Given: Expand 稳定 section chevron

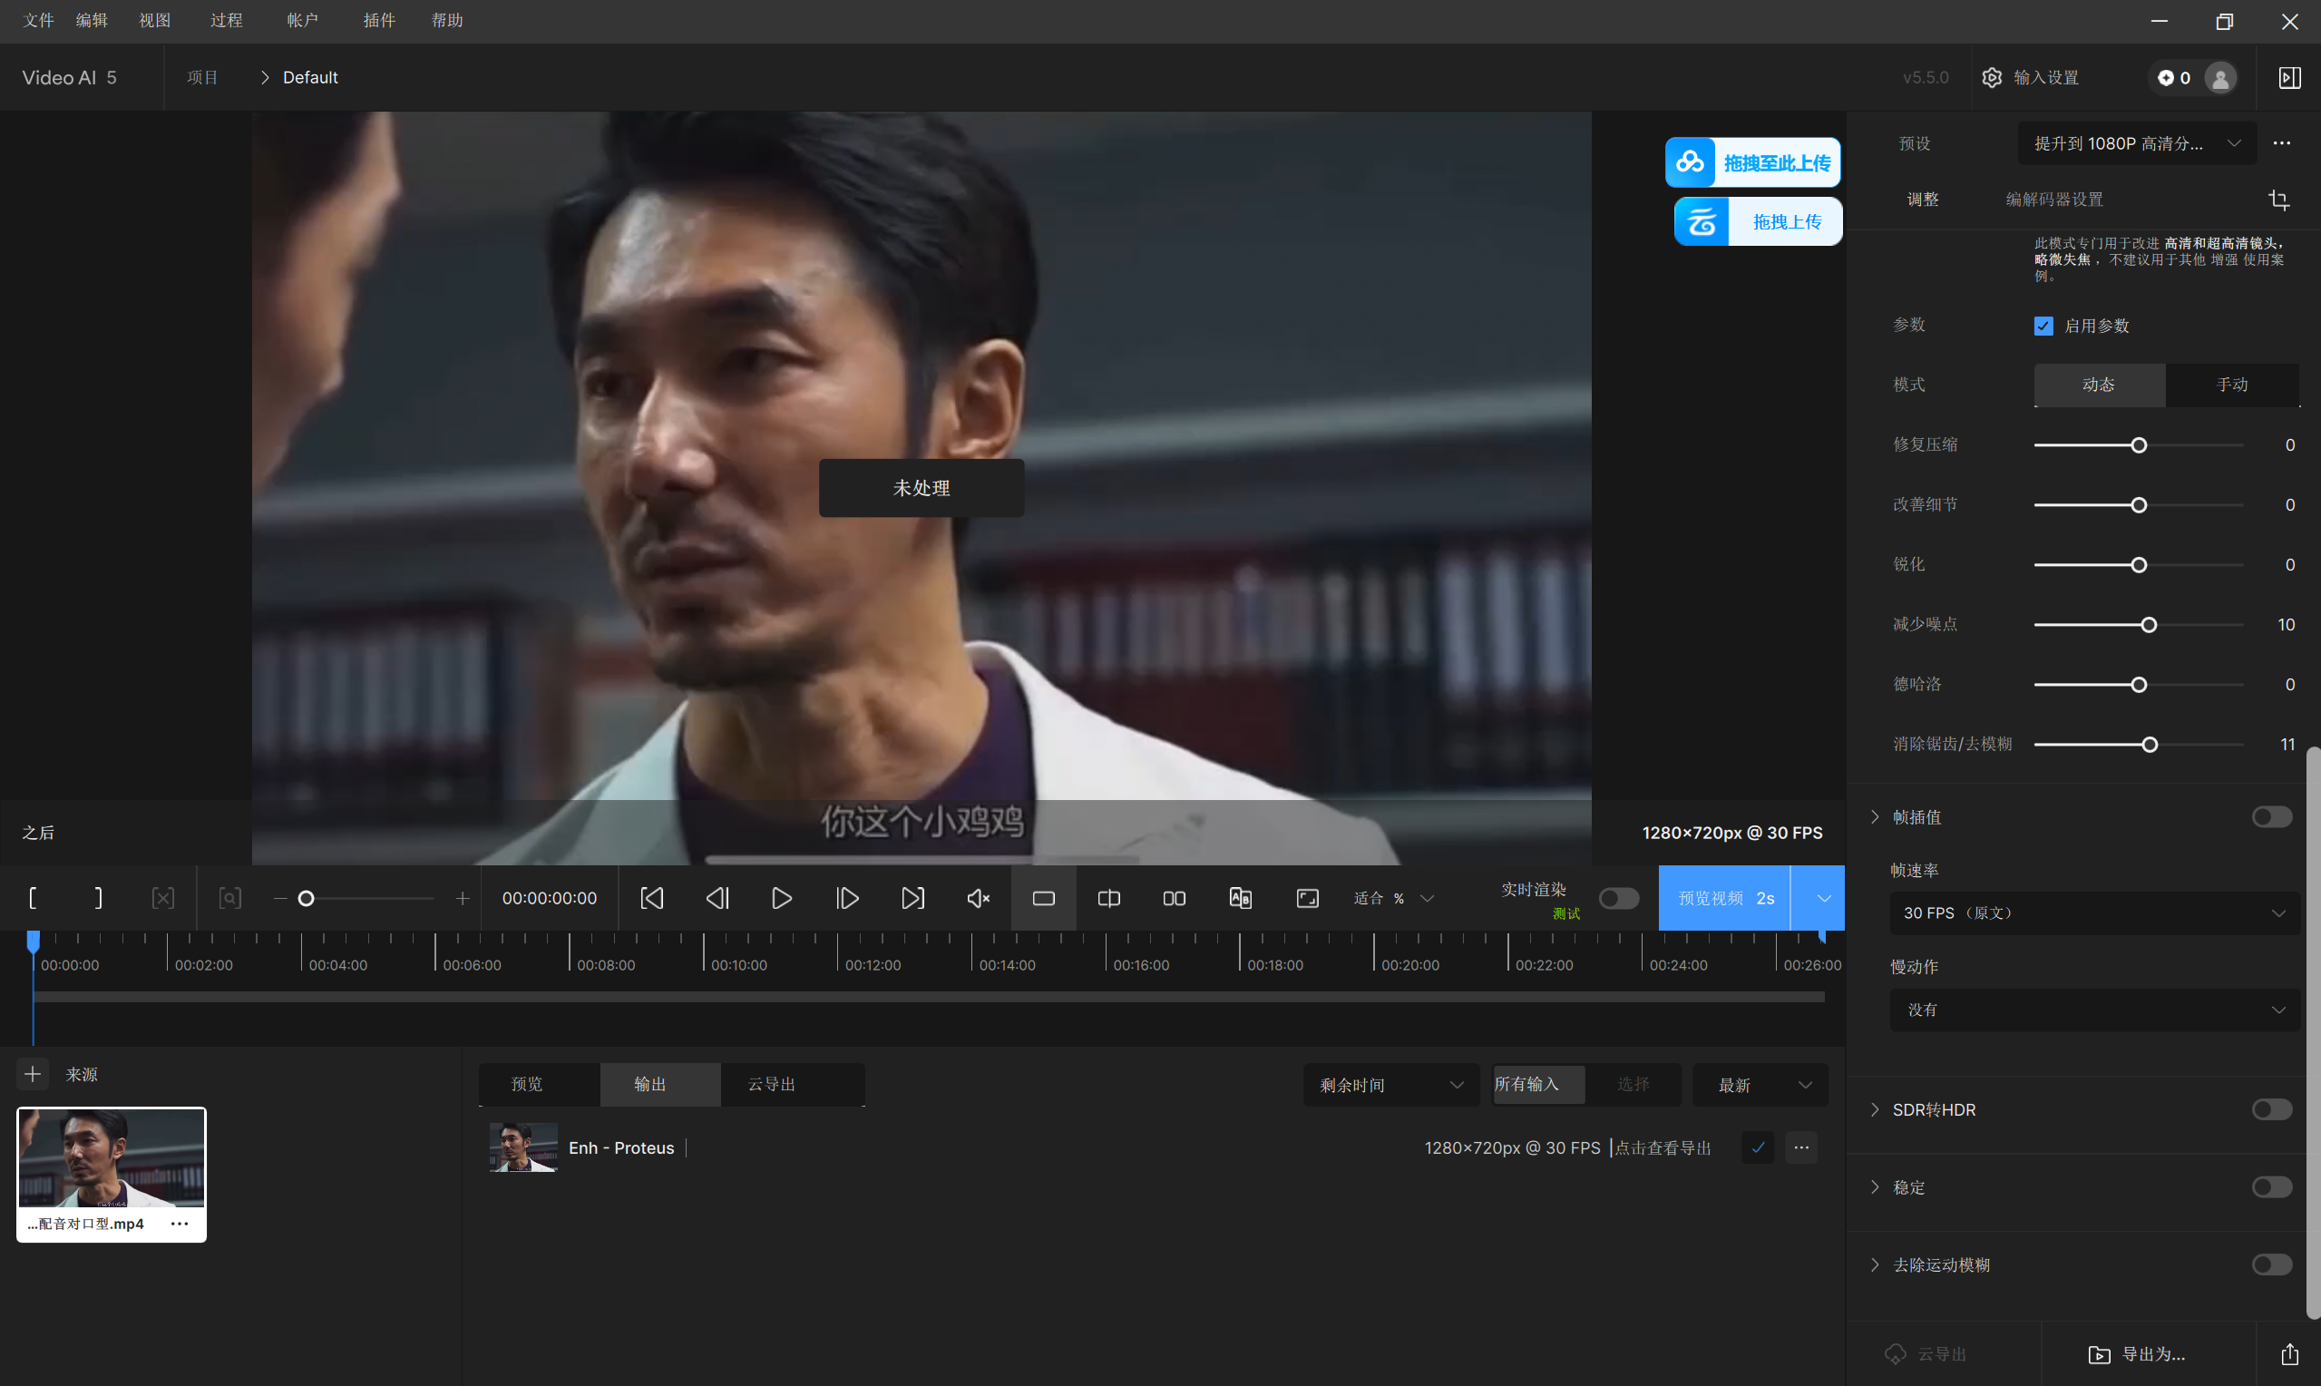Looking at the screenshot, I should (x=1875, y=1187).
